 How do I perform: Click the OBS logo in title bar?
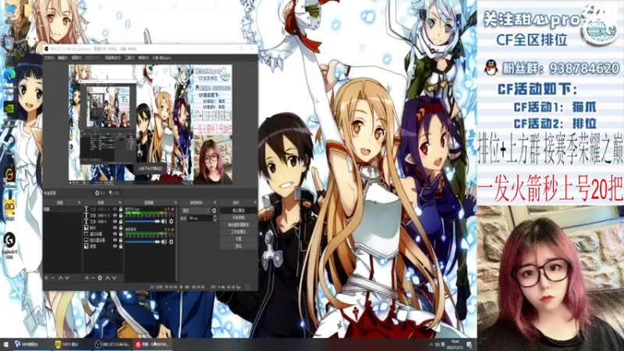(x=47, y=48)
